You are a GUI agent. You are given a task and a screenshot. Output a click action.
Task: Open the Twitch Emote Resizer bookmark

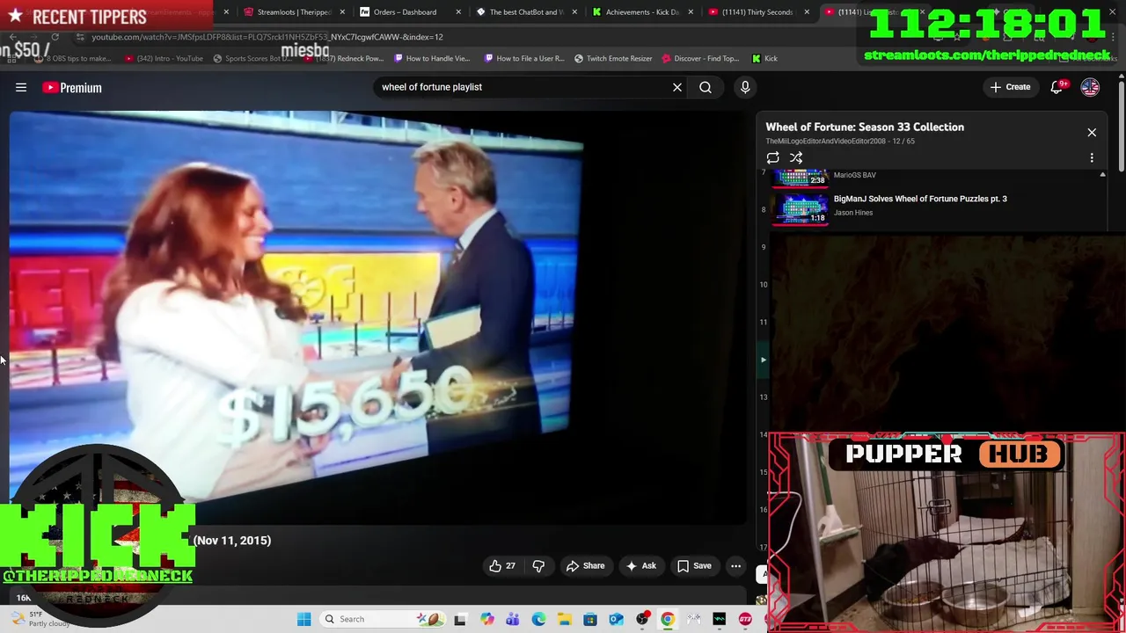point(613,59)
